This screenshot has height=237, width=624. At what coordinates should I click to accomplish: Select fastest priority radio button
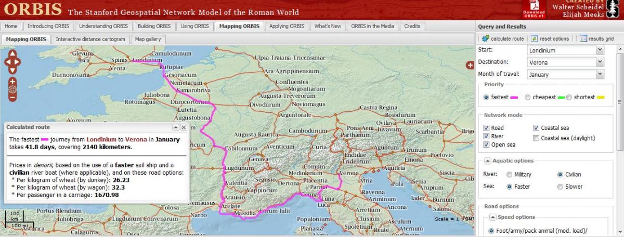pos(486,97)
